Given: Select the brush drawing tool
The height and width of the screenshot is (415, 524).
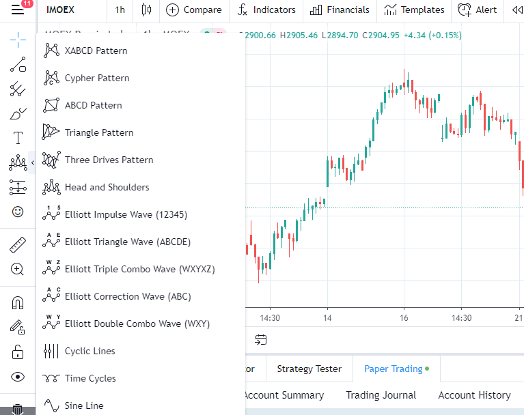Looking at the screenshot, I should [x=18, y=114].
